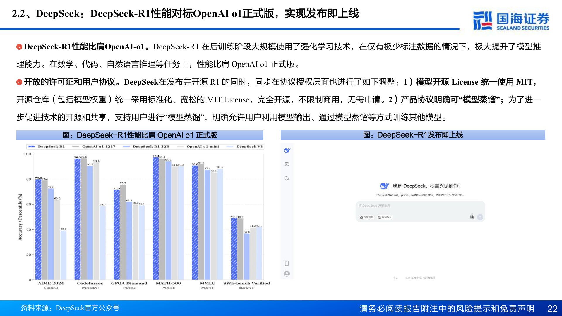Open the user profile avatar icon
The width and height of the screenshot is (562, 316).
tap(287, 274)
